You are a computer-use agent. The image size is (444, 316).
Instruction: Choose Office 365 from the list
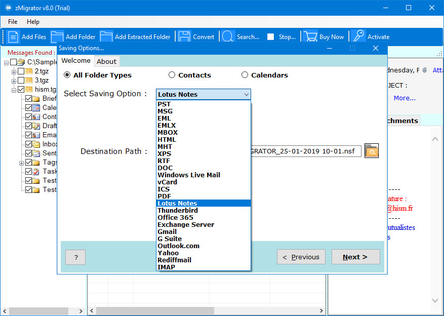(204, 217)
